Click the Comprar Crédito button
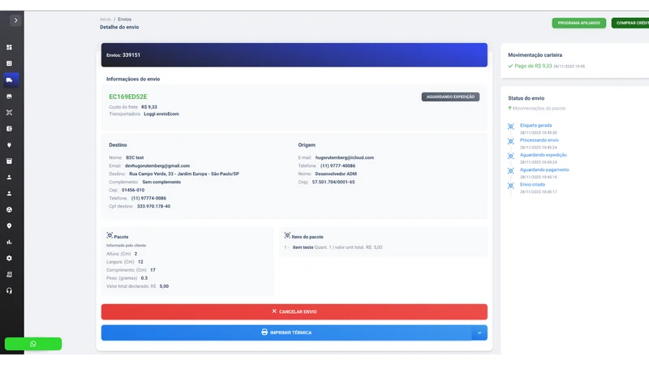 pos(630,24)
